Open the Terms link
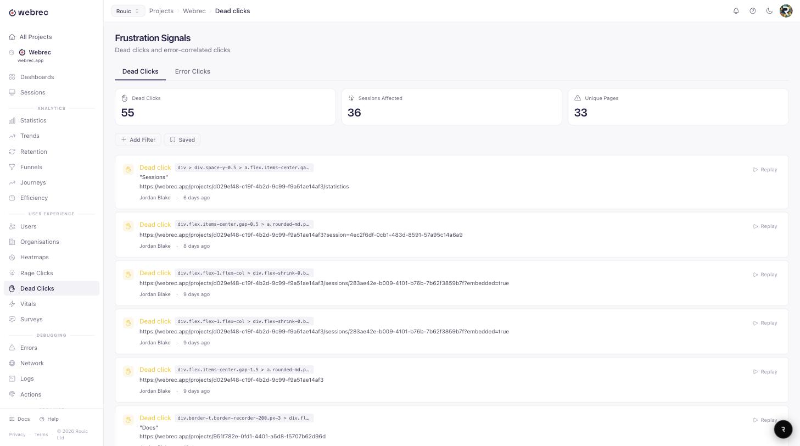This screenshot has width=800, height=446. tap(41, 434)
